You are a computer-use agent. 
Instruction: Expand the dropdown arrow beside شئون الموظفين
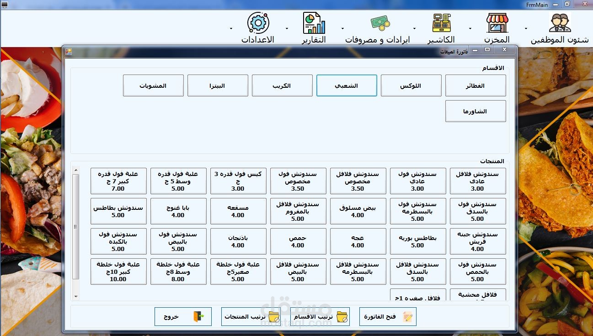[526, 28]
